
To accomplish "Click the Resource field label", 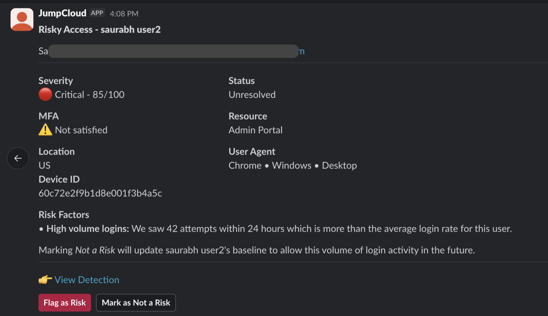I will (248, 116).
